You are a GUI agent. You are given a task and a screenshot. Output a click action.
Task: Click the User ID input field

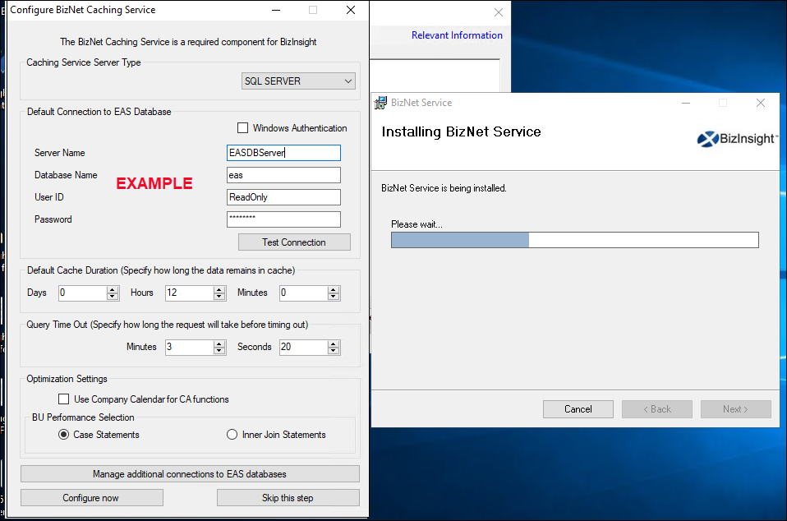point(283,196)
